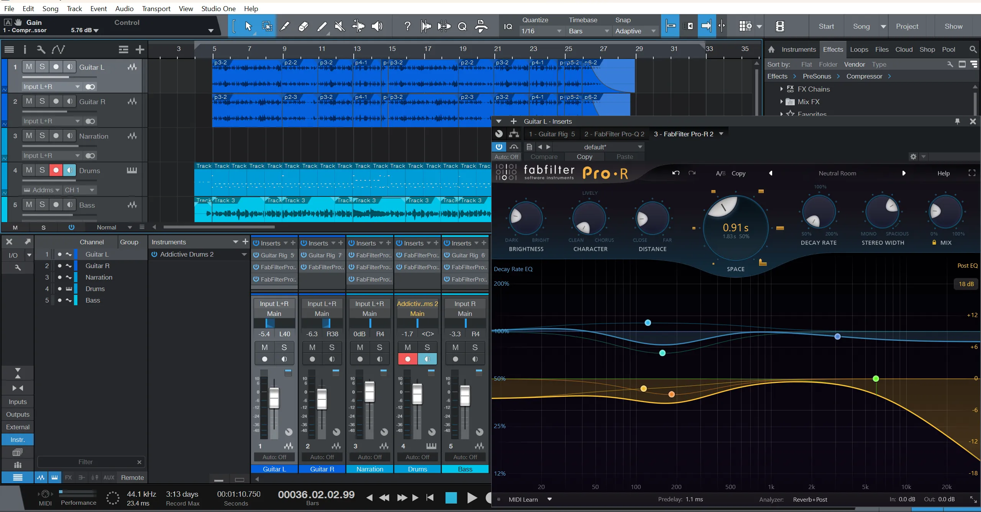Click the Effects browser home icon
The height and width of the screenshot is (512, 981).
point(771,49)
